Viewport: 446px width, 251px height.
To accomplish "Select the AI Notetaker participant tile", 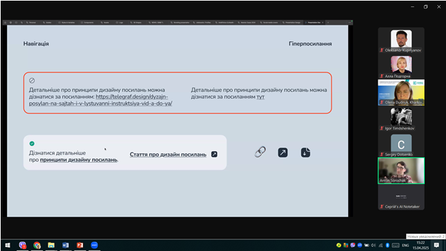I will click(x=401, y=197).
